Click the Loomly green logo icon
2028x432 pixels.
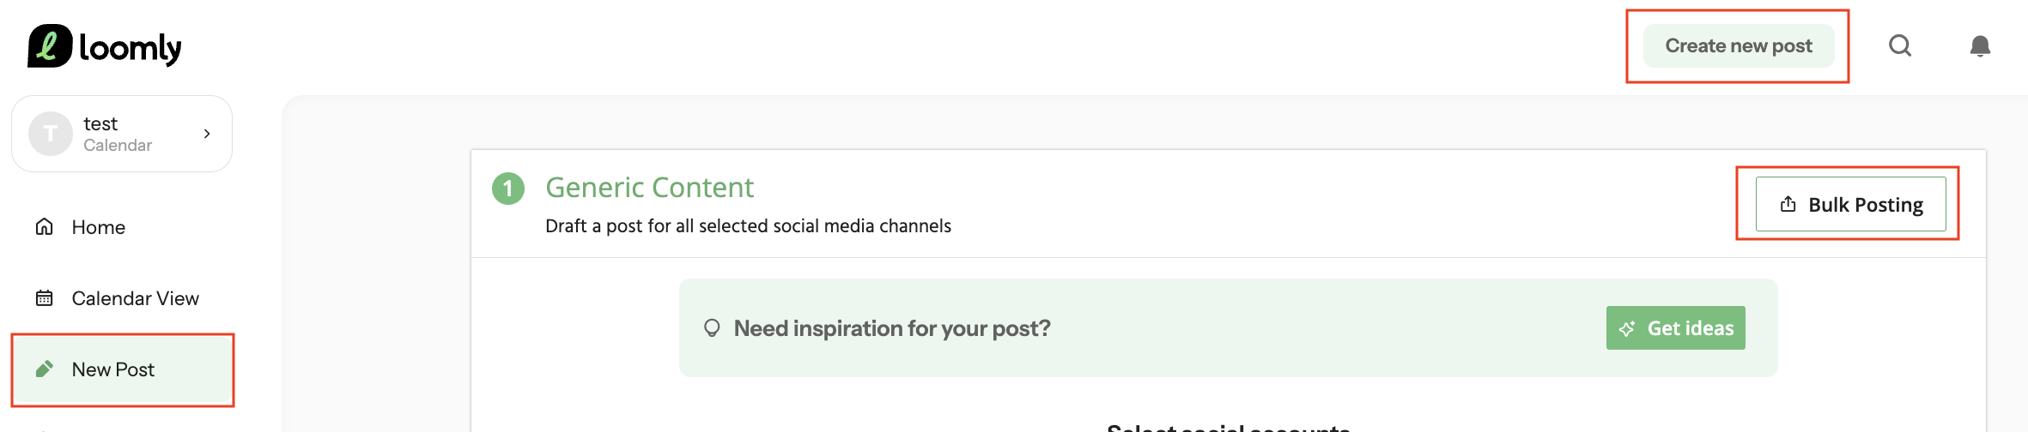pos(50,45)
